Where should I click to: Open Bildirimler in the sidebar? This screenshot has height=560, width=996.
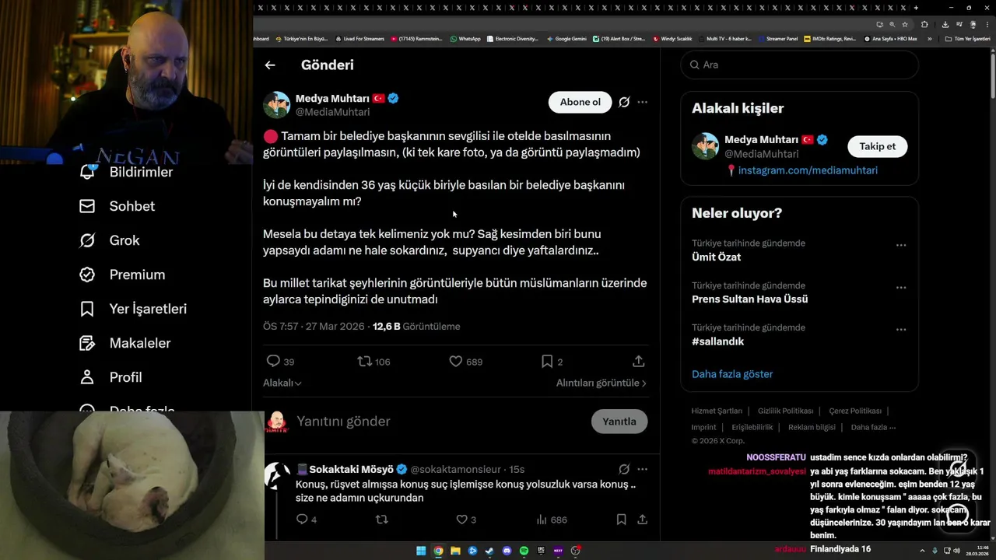[x=127, y=172]
